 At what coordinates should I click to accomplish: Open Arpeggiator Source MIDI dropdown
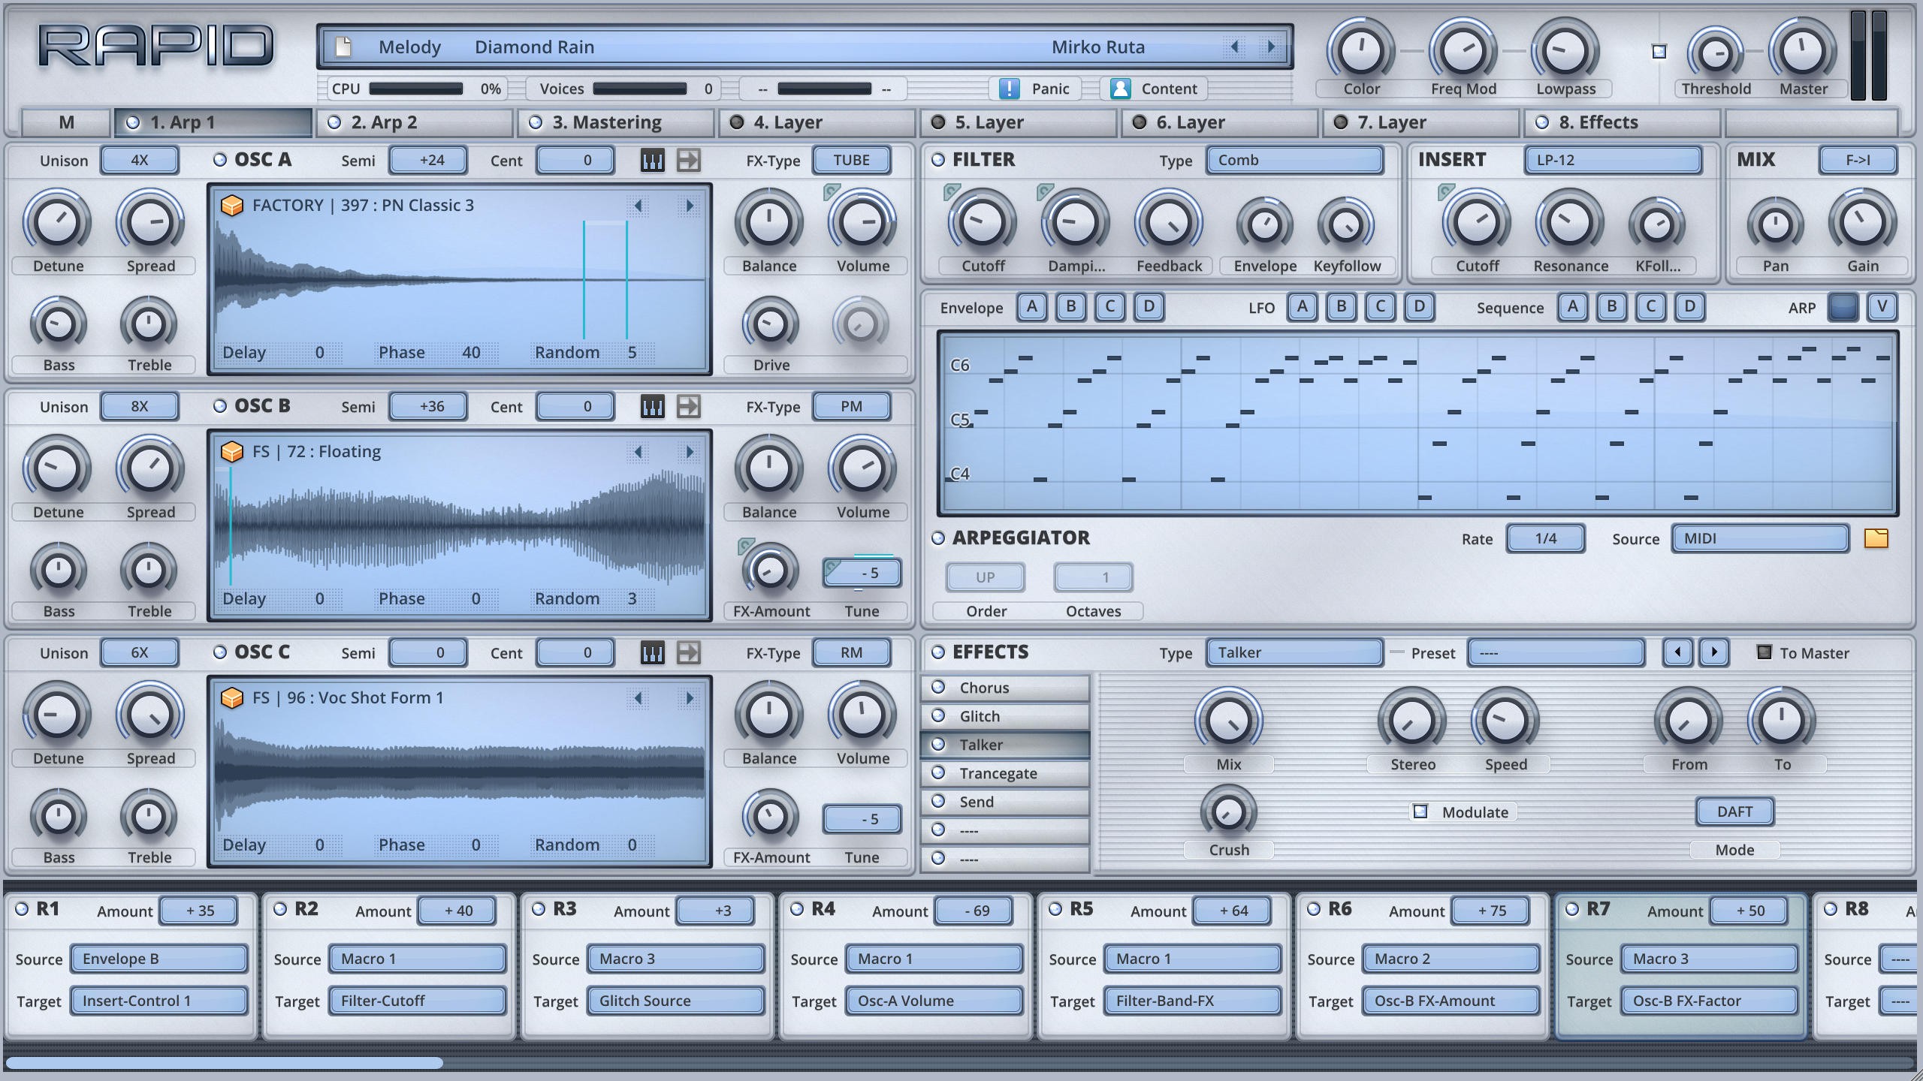pyautogui.click(x=1760, y=538)
